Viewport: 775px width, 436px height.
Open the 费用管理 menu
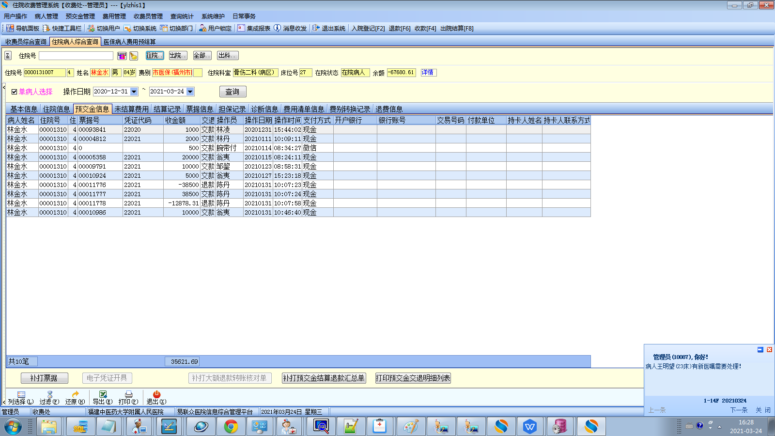coord(114,16)
